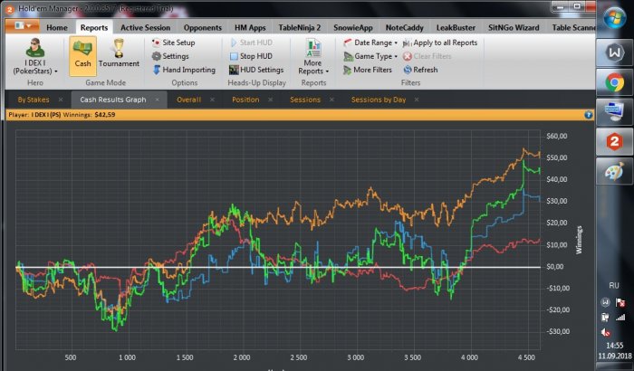Open the Overall report tab
The width and height of the screenshot is (634, 371).
pos(188,100)
